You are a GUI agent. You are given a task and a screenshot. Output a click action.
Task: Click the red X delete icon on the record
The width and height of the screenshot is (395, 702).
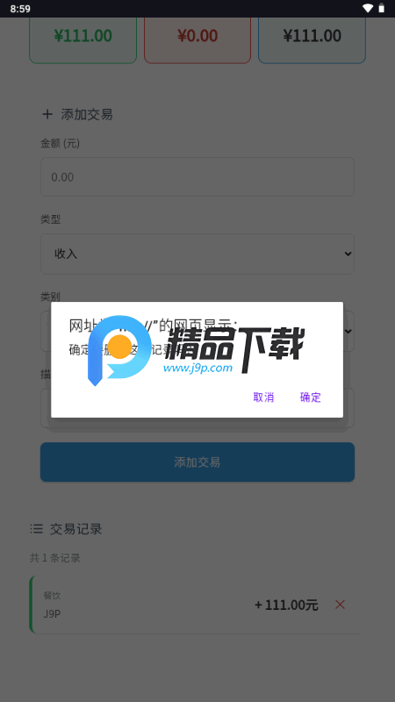point(340,605)
